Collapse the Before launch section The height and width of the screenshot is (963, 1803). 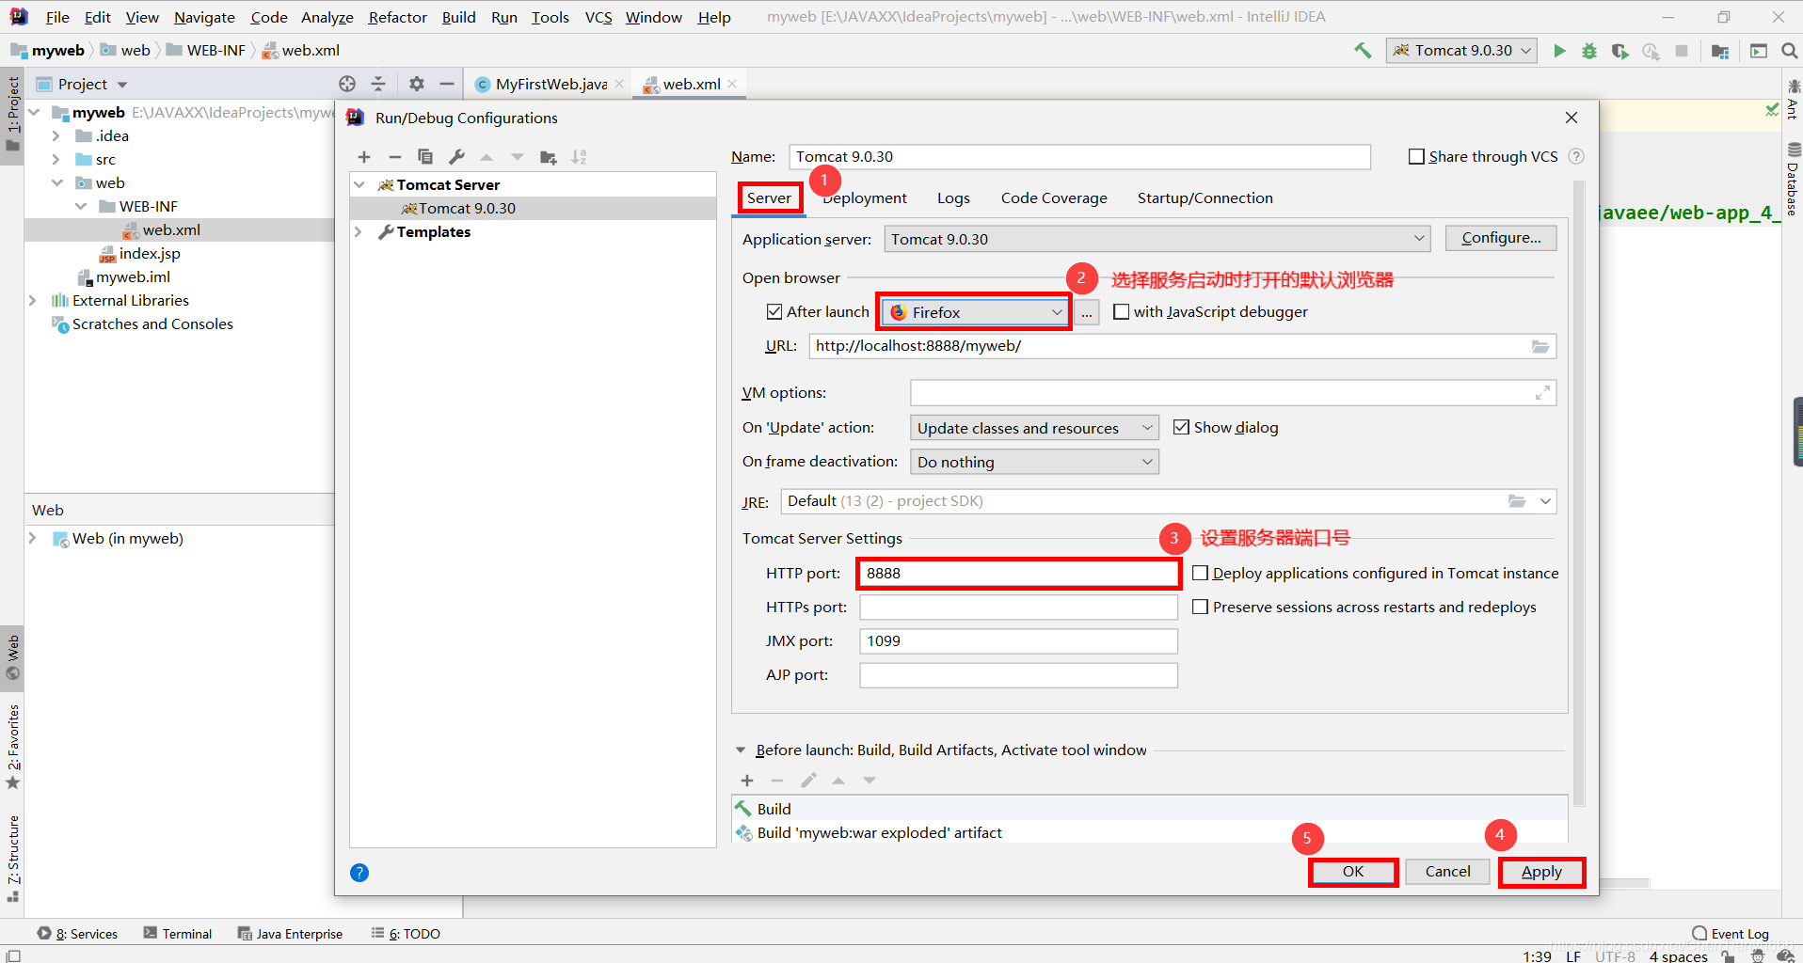point(741,750)
